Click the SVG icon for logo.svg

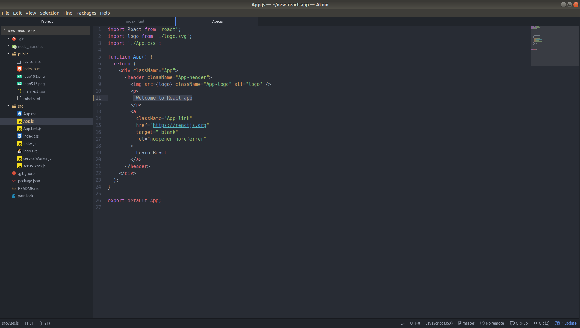(x=19, y=151)
